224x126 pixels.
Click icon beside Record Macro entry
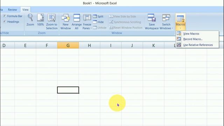[x=179, y=39]
